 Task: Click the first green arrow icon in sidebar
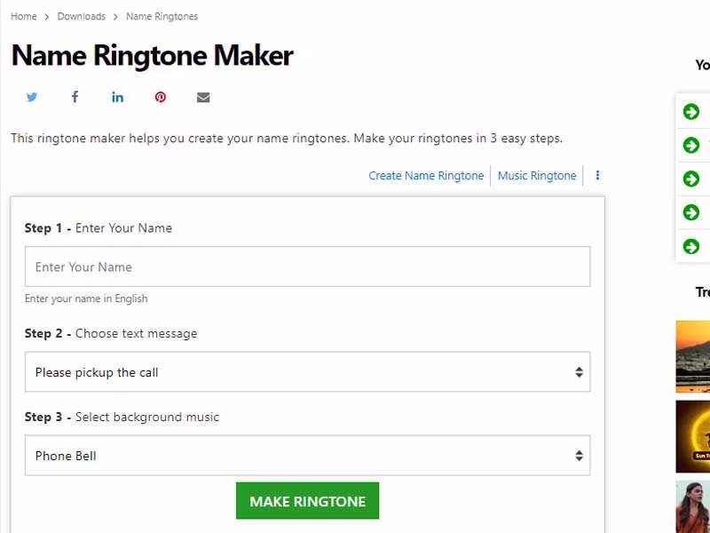click(691, 111)
